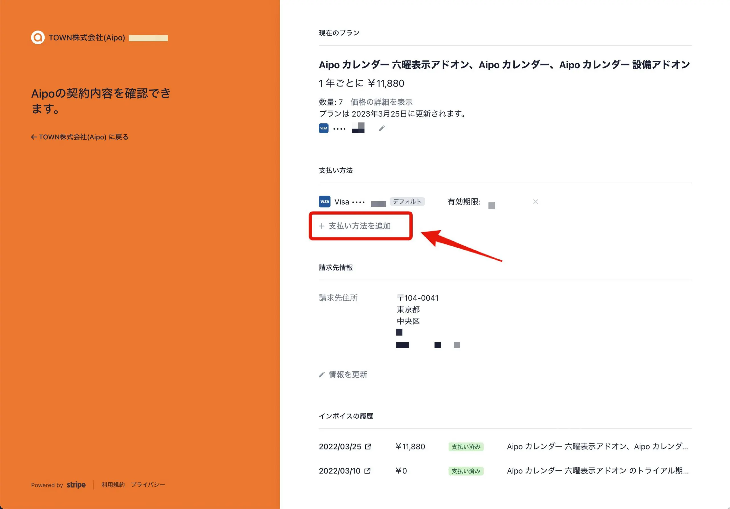Click 請求先住所 label

click(x=338, y=298)
